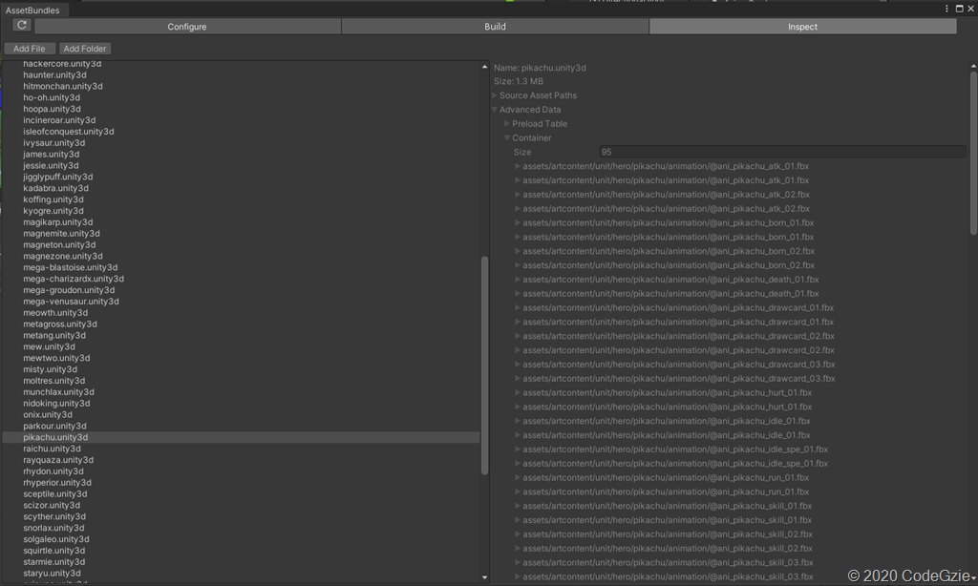Screen dimensions: 978x586
Task: Click the bundle list scroll-up arrow
Action: (484, 67)
